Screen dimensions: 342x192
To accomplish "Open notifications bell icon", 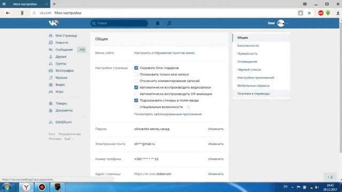I will [158, 23].
